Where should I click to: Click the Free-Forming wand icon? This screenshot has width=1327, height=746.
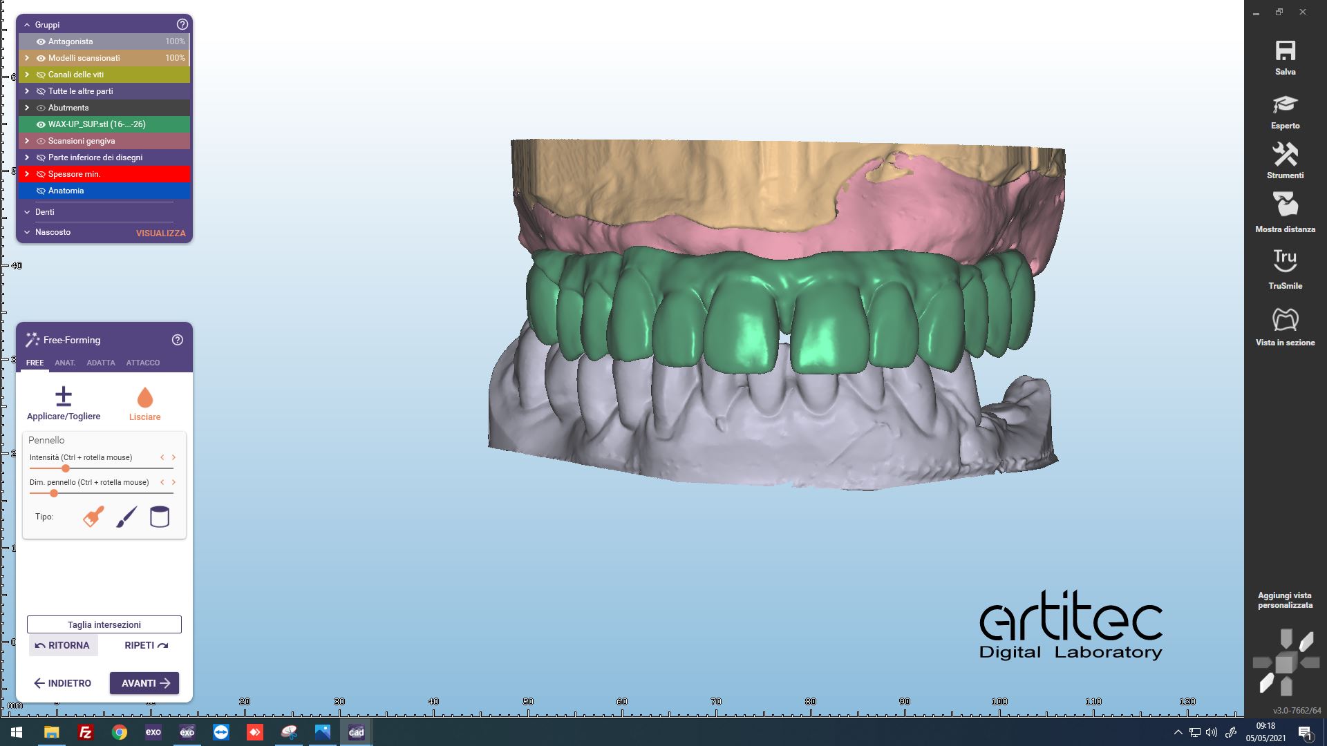pos(32,339)
